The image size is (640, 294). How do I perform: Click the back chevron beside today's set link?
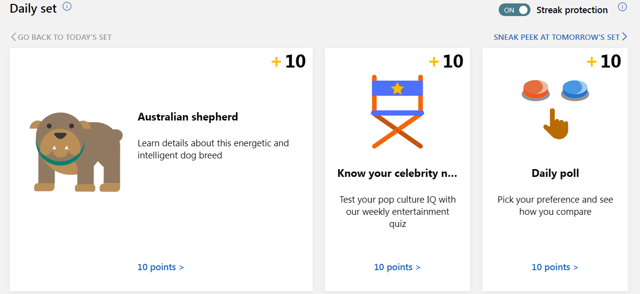coord(13,36)
